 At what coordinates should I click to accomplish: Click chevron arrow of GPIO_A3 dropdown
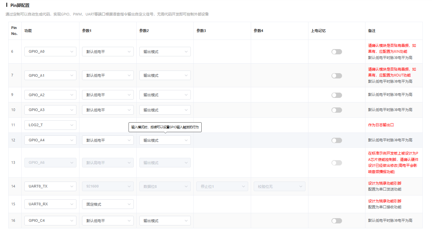pyautogui.click(x=72, y=110)
